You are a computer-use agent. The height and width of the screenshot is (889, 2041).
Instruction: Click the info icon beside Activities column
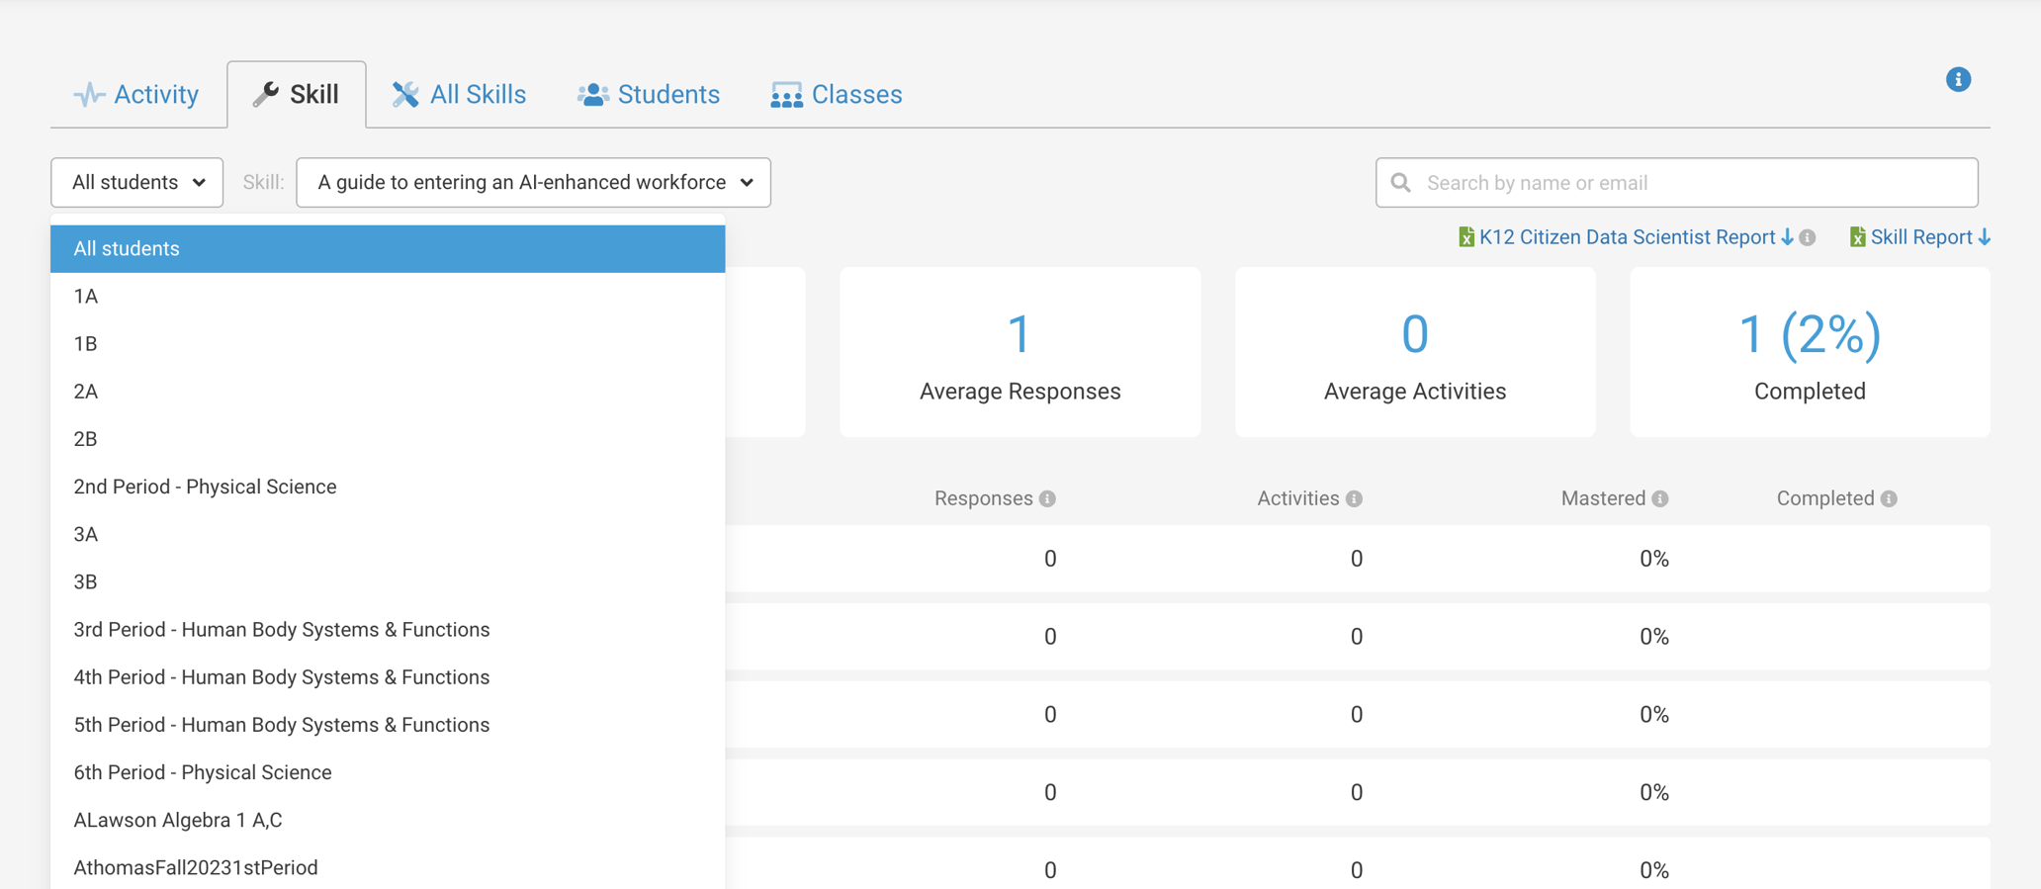coord(1354,499)
